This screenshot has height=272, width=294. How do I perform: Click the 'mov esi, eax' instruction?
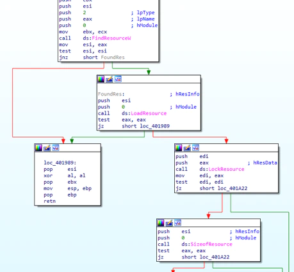click(83, 45)
